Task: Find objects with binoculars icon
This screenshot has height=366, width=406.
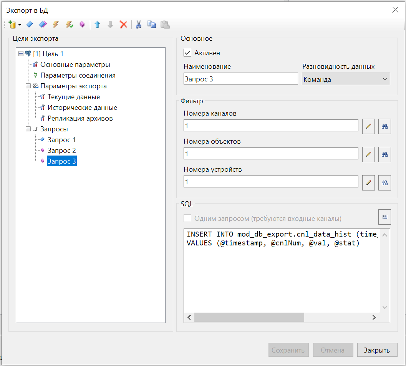Action: click(x=384, y=154)
